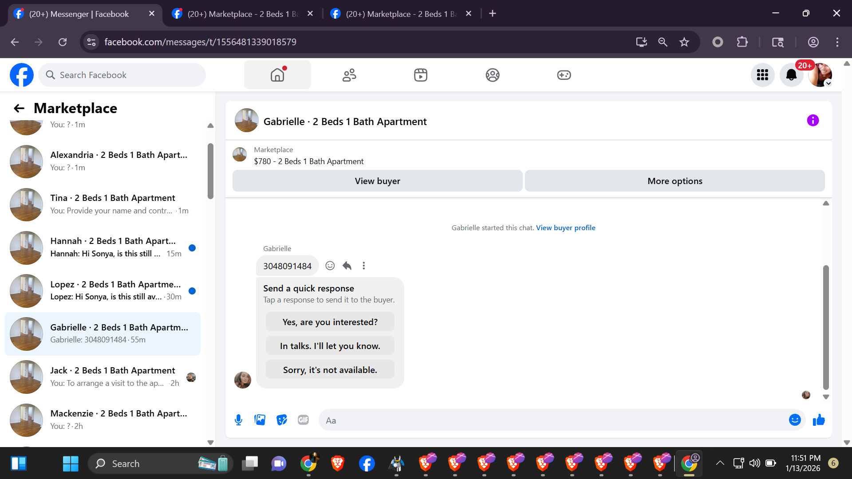This screenshot has height=479, width=852.
Task: Go to the Facebook Home tab
Action: click(x=277, y=75)
